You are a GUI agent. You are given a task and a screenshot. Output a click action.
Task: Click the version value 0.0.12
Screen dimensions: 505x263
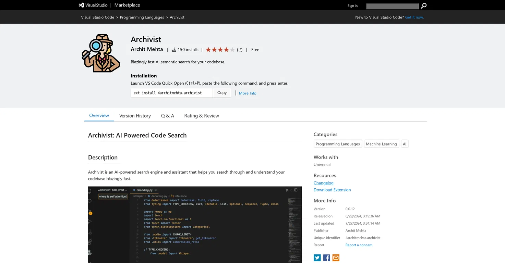[x=350, y=209]
